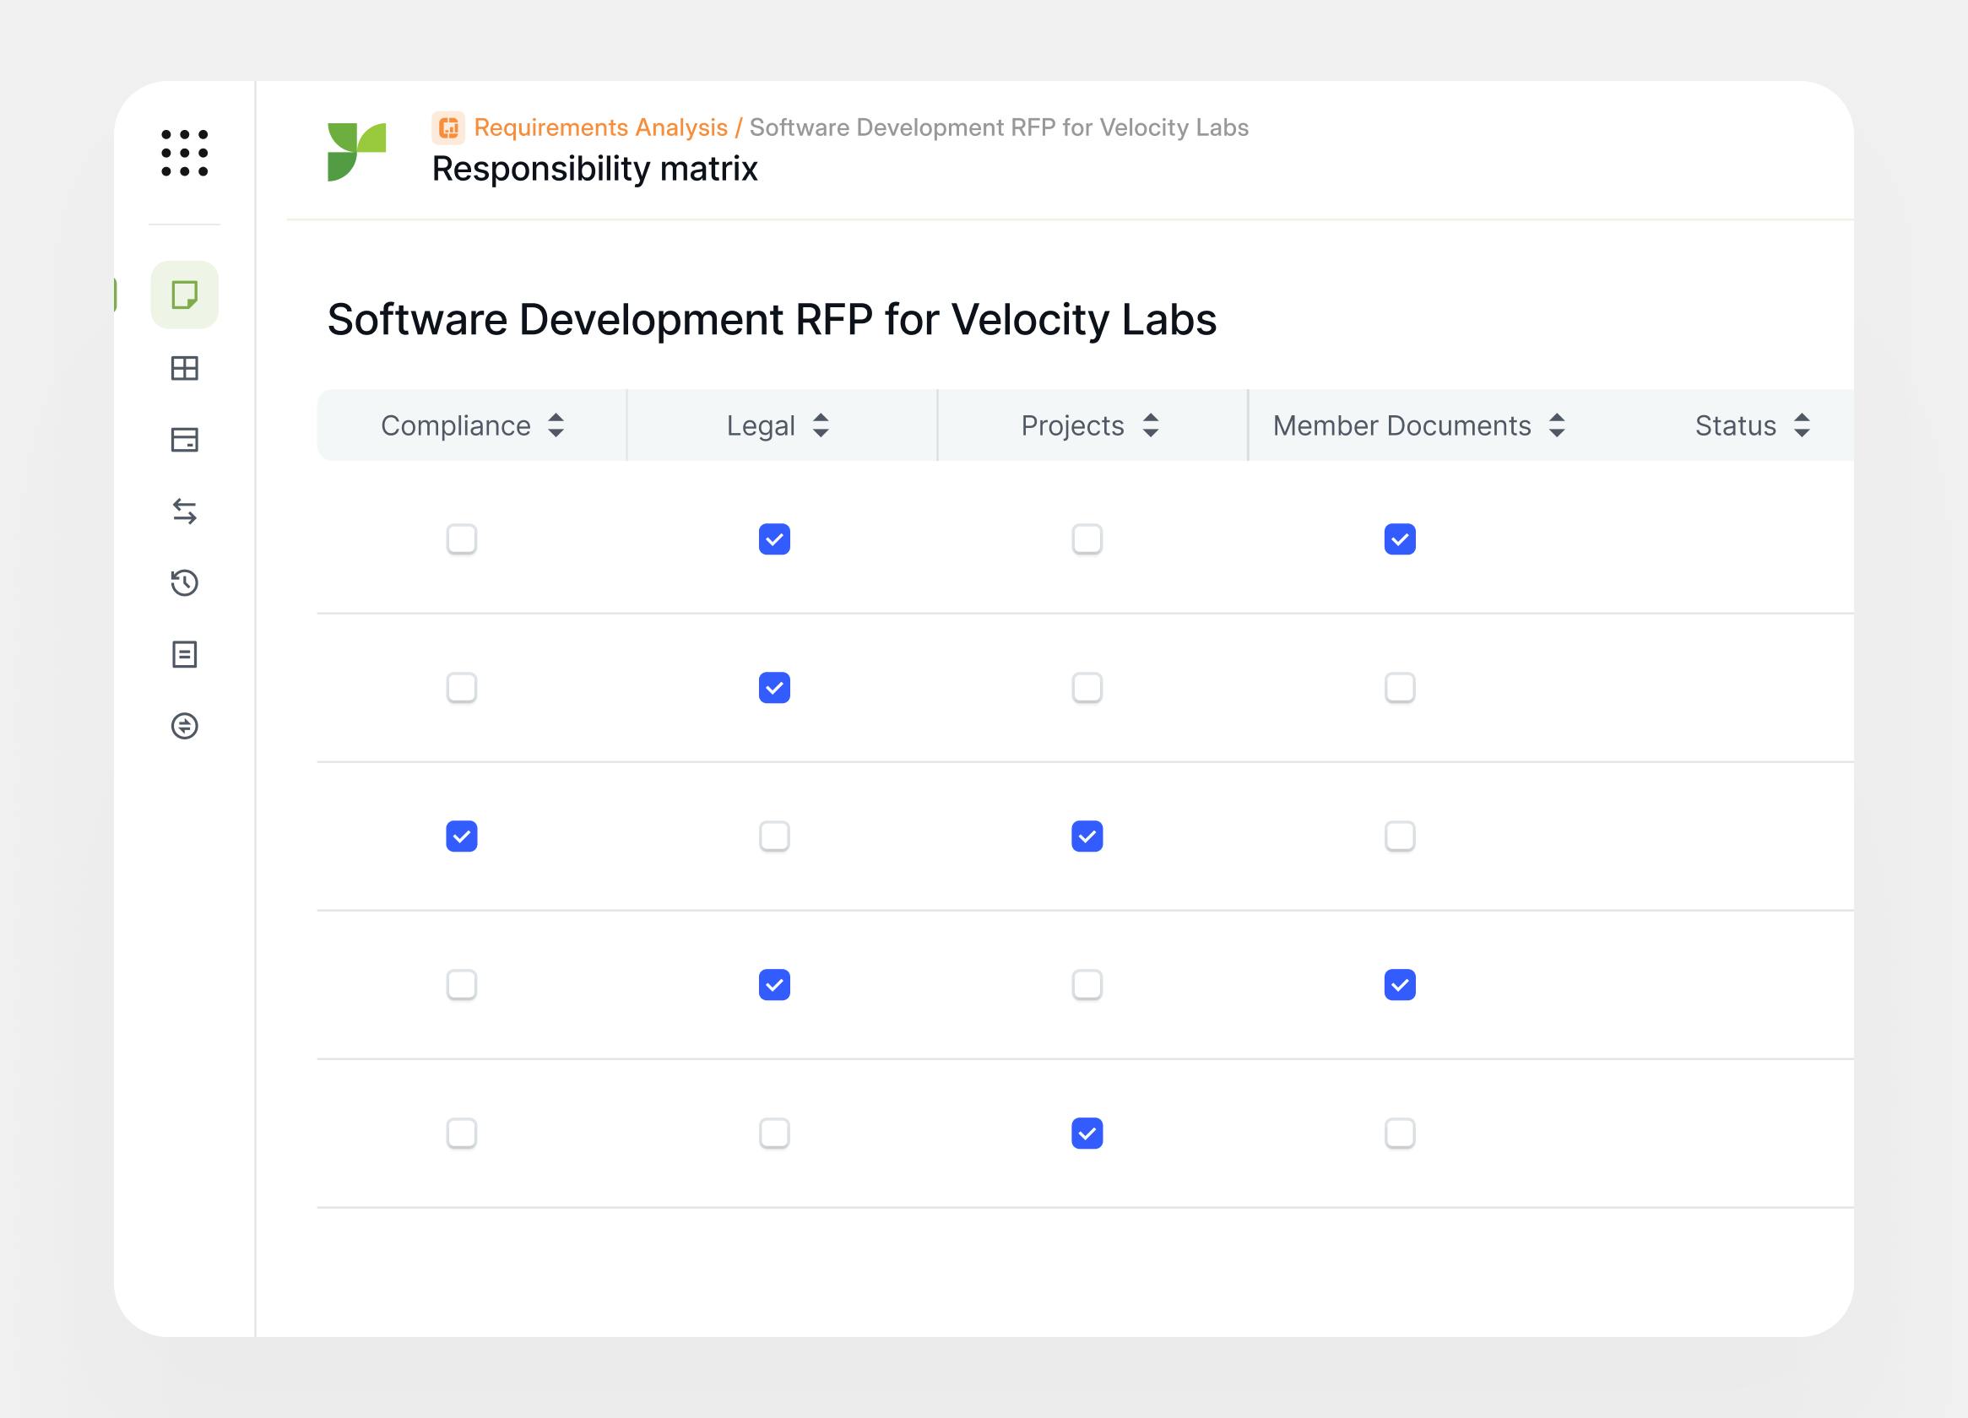This screenshot has width=1968, height=1418.
Task: Open the swap arrows sidebar icon
Action: click(184, 511)
